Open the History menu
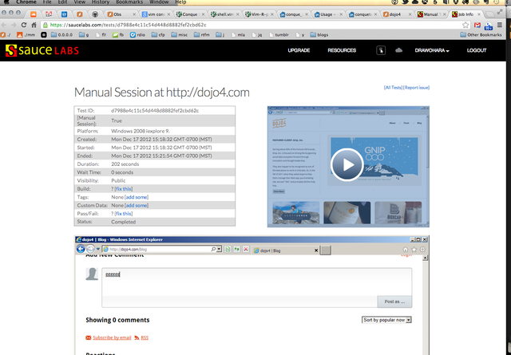Screen dimensions: 511x355 point(101,2)
